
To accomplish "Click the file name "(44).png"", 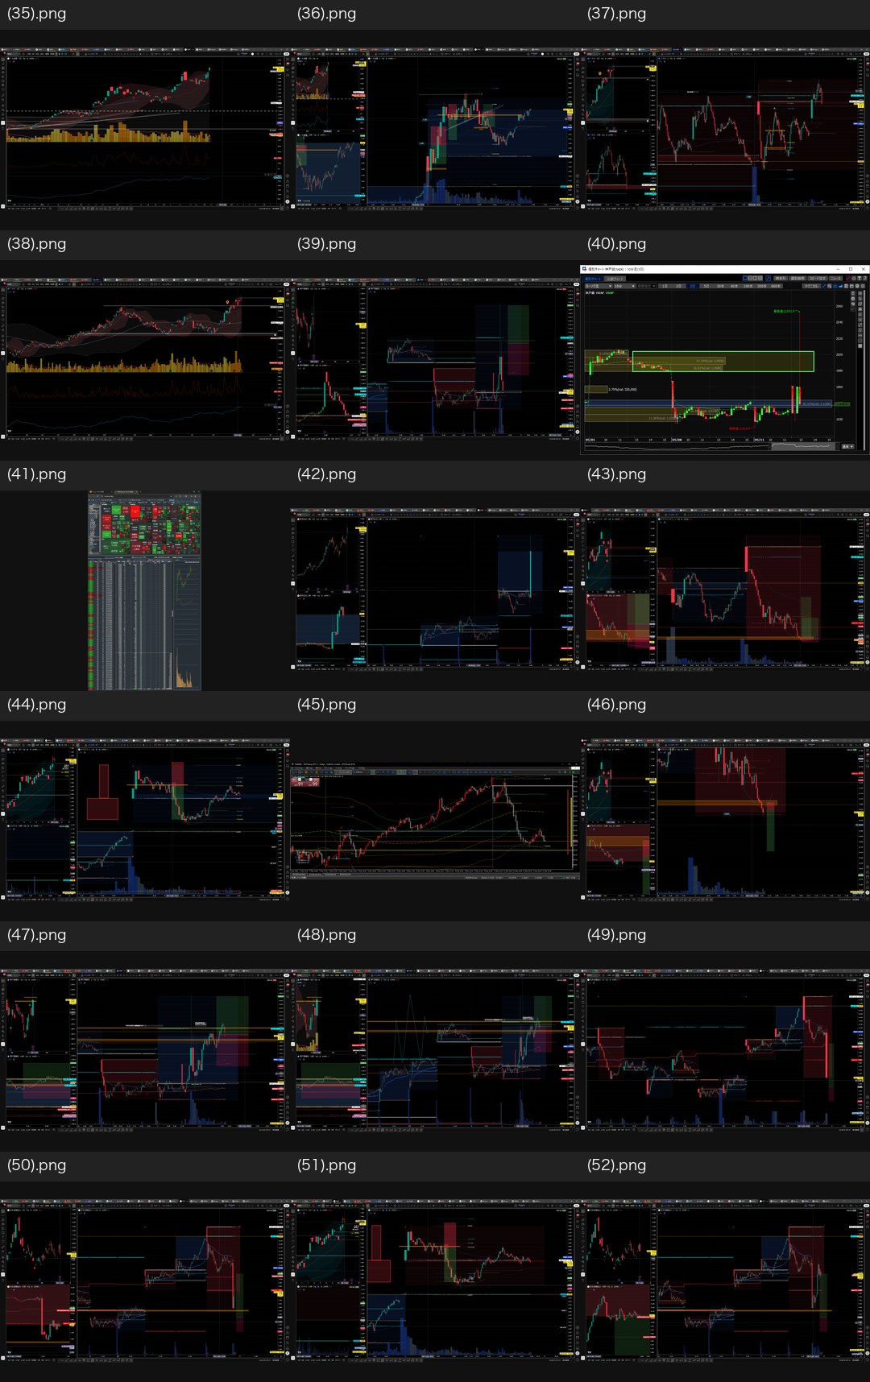I will [x=37, y=705].
